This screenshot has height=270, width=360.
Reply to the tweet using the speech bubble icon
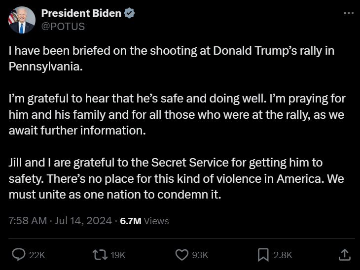(x=19, y=254)
